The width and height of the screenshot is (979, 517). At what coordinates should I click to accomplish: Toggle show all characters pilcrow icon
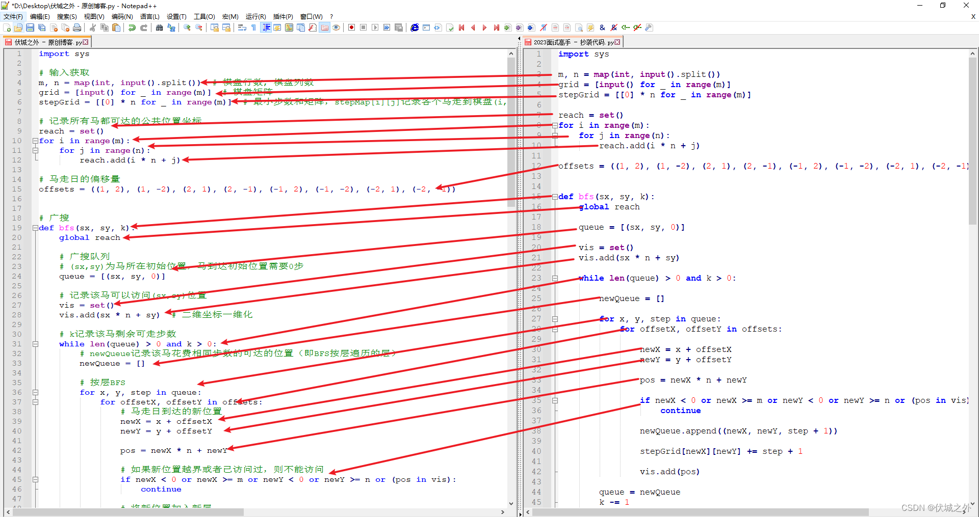pyautogui.click(x=254, y=28)
